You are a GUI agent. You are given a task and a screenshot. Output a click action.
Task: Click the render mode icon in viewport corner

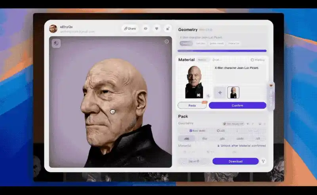(x=56, y=43)
